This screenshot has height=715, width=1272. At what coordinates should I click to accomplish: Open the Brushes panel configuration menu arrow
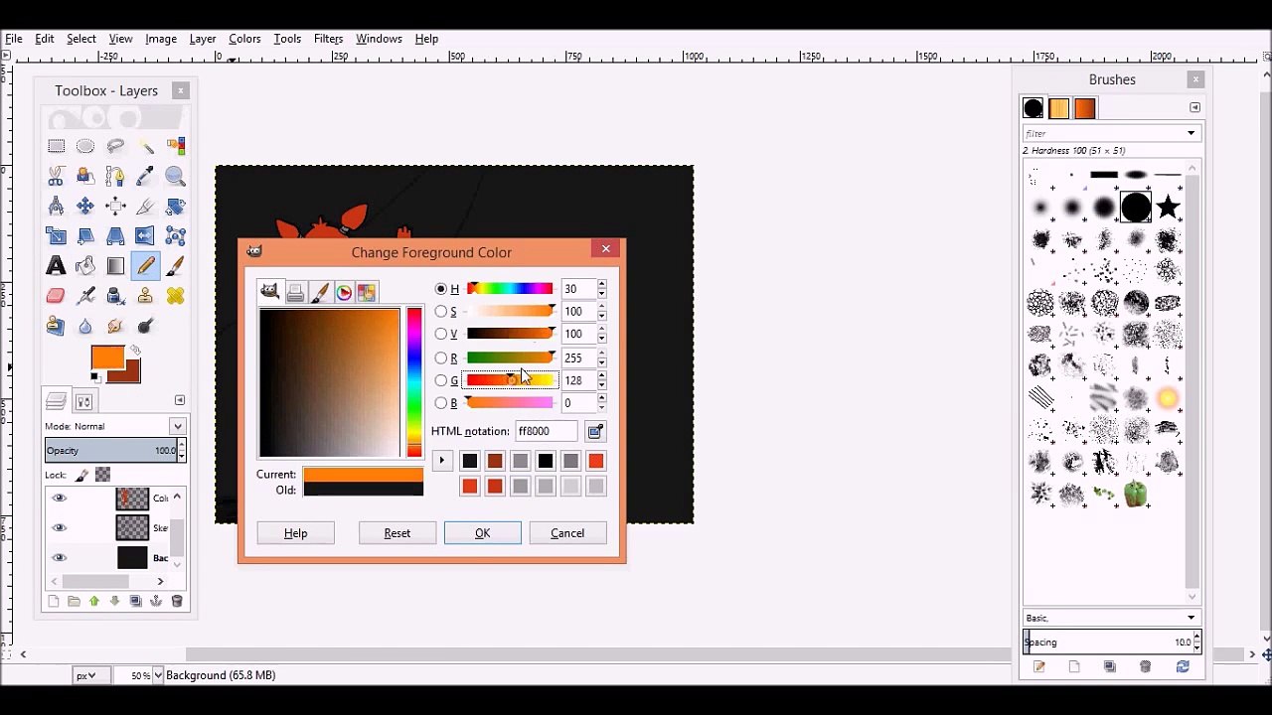[1194, 107]
